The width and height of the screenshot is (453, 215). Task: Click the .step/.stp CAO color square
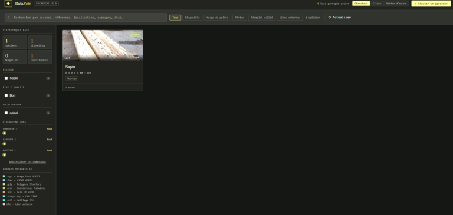[x=4, y=196]
